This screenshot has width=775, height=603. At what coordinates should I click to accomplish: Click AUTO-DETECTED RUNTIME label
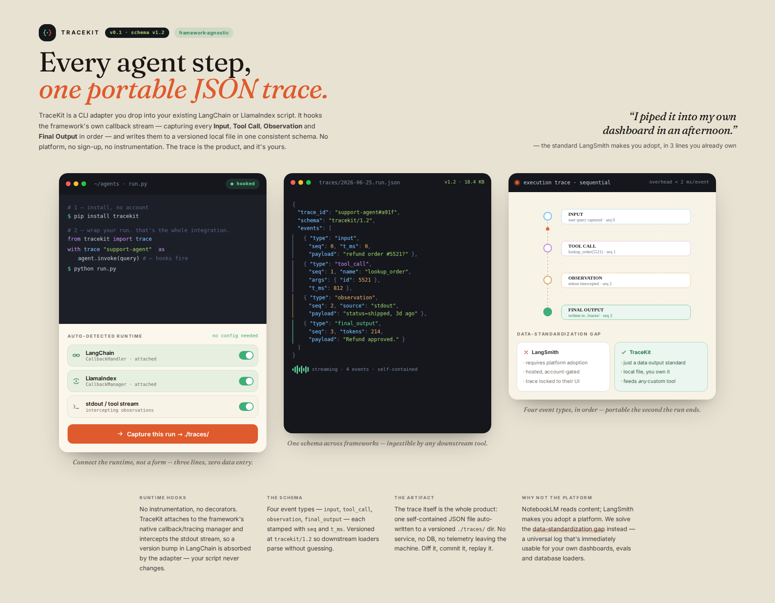point(105,336)
